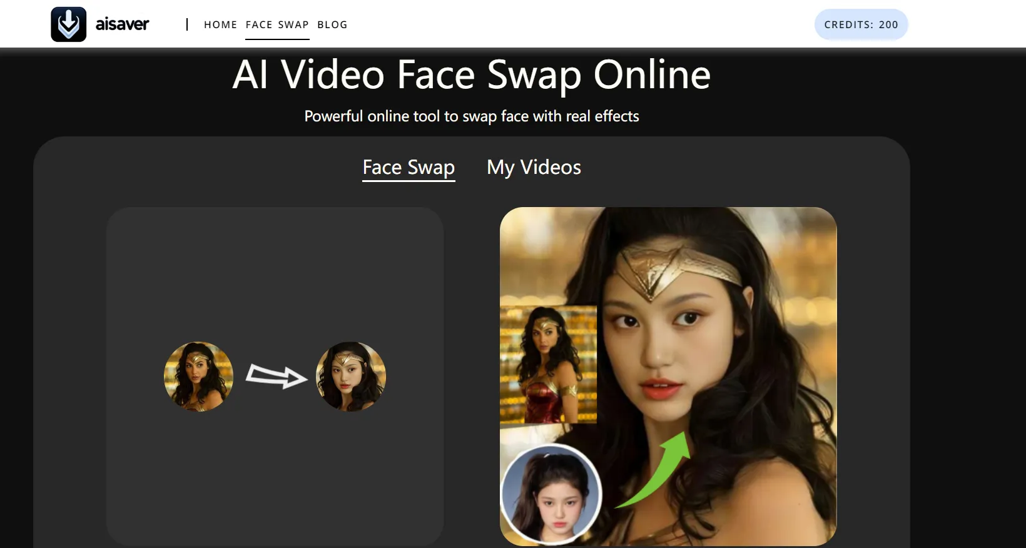Click the small source photo inset

tap(548, 364)
